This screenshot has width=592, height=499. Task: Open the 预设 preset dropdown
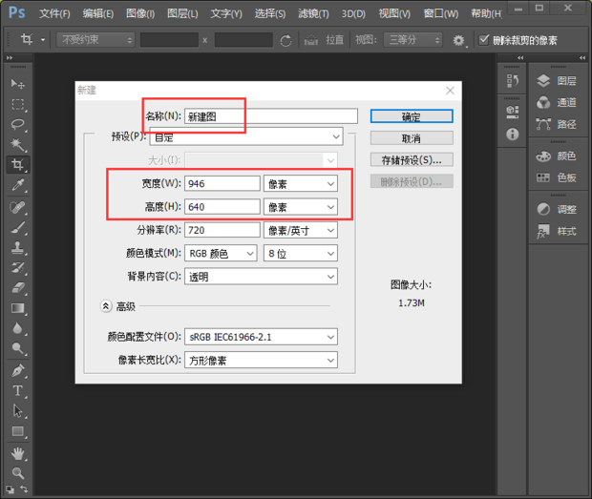[246, 136]
